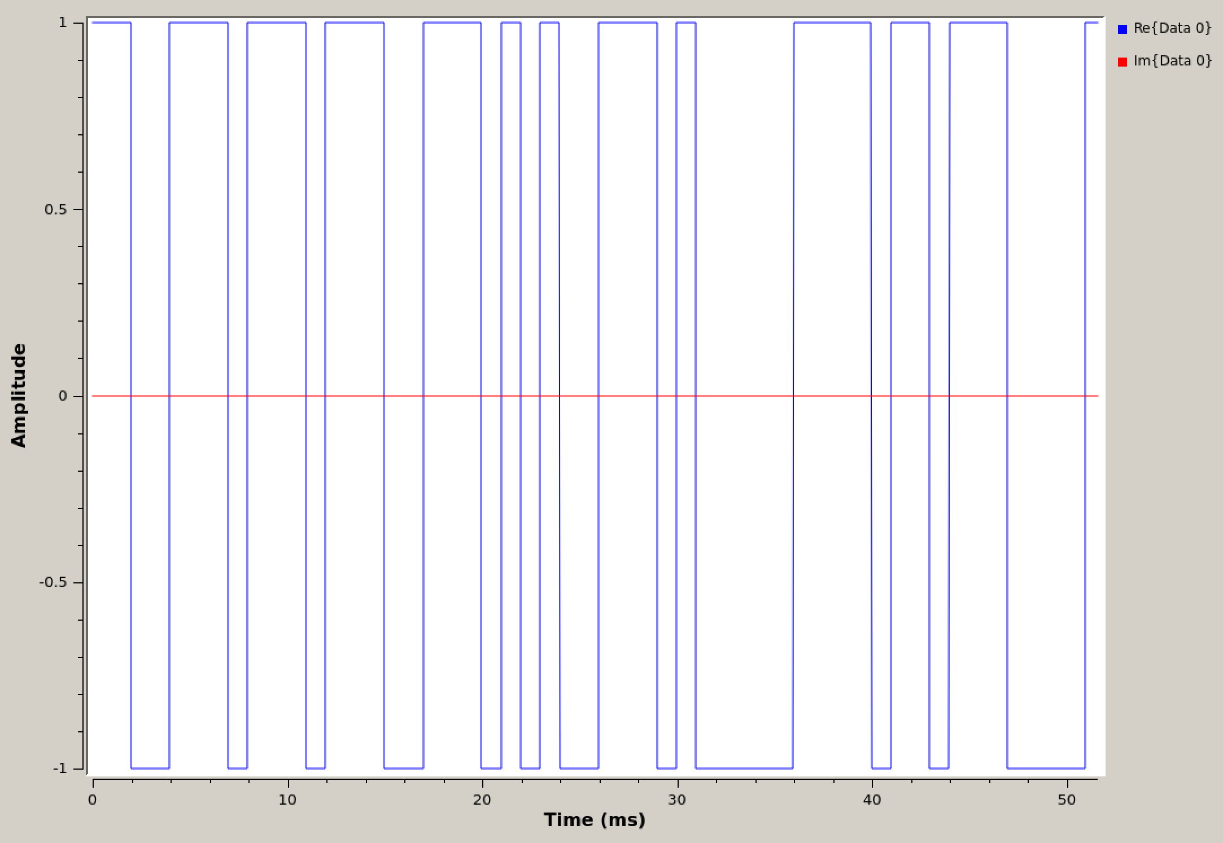1223x843 pixels.
Task: Click the 0.5 amplitude axis label
Action: [56, 209]
